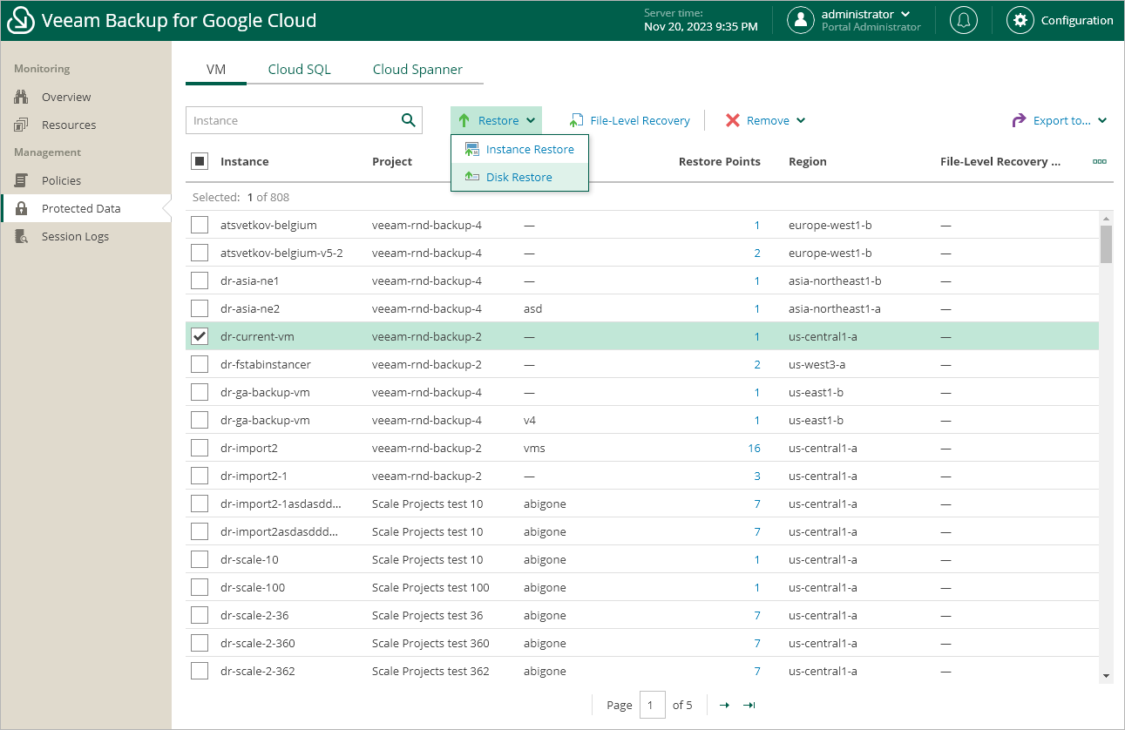Toggle the select-all header checkbox
1125x730 pixels.
coord(200,161)
